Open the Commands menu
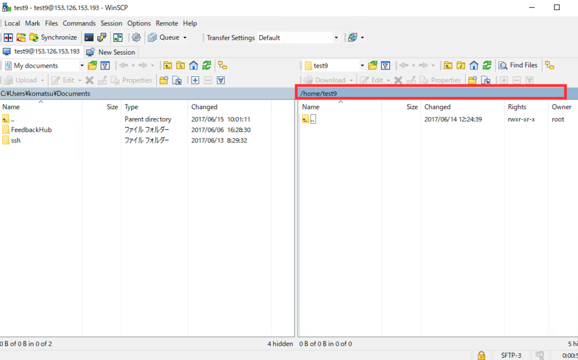578x360 pixels. (79, 23)
